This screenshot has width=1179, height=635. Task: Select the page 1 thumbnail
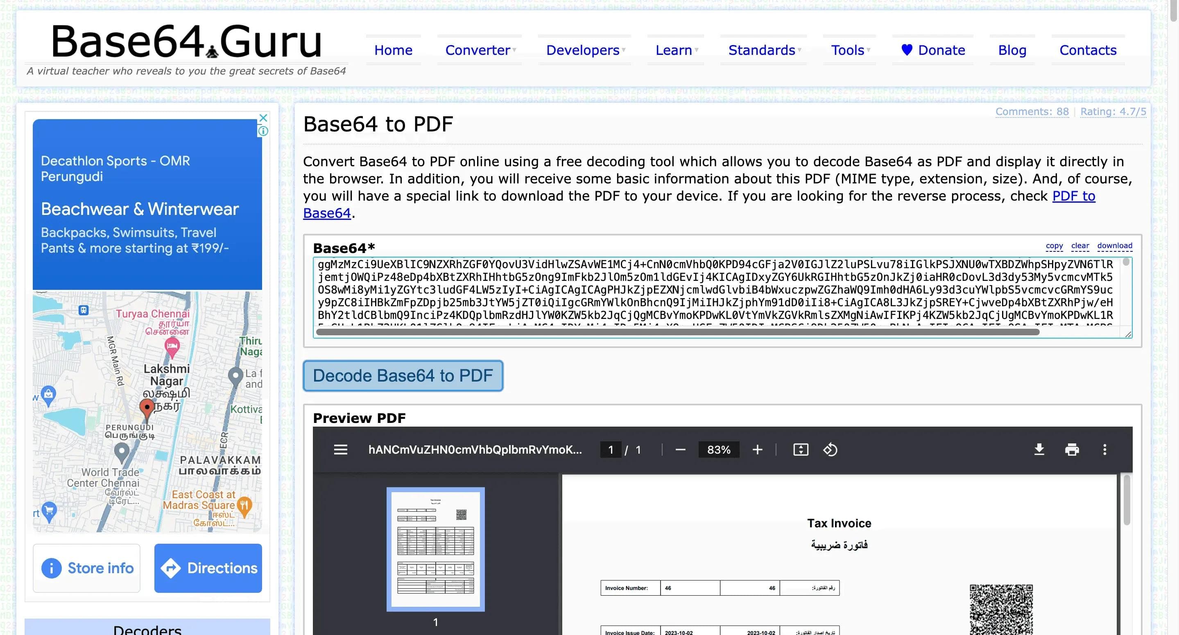click(x=435, y=549)
